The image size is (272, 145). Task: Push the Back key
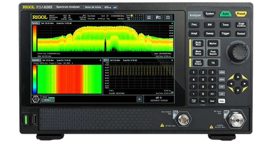tap(212, 101)
